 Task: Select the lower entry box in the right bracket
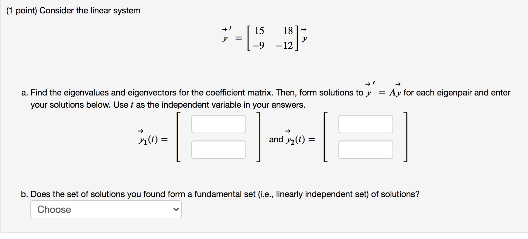click(x=365, y=149)
